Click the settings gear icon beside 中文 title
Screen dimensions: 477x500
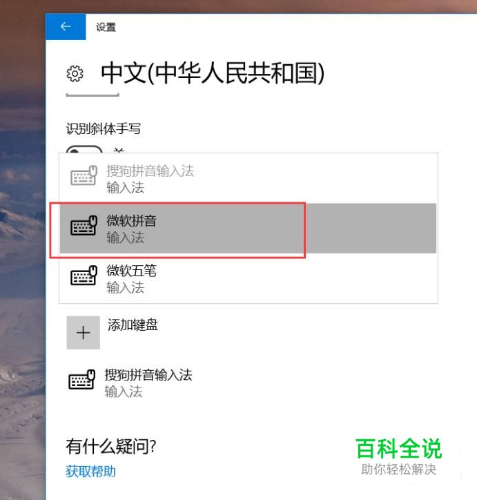[x=75, y=74]
